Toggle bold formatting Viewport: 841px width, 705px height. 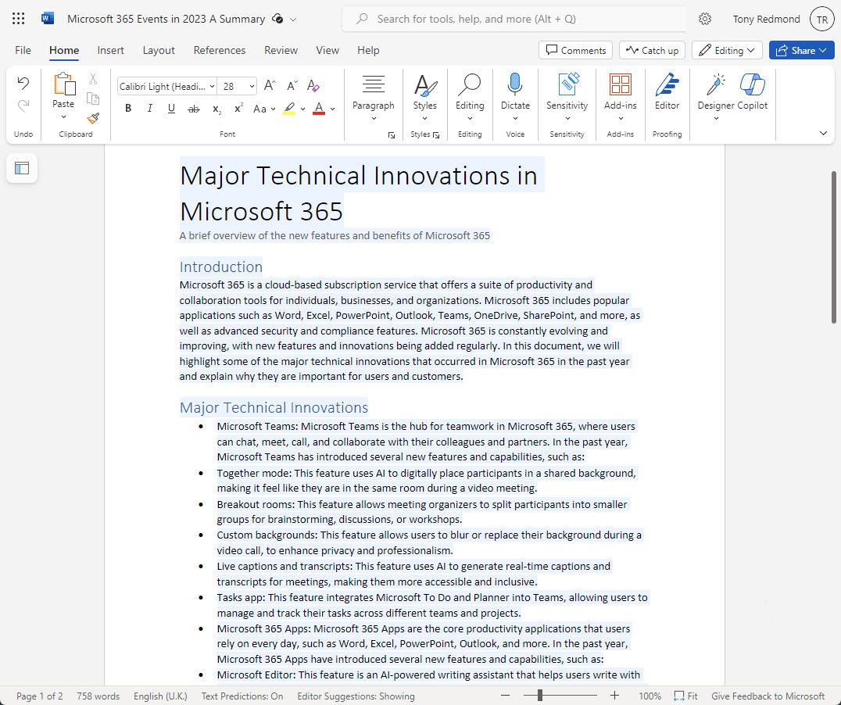(x=127, y=109)
